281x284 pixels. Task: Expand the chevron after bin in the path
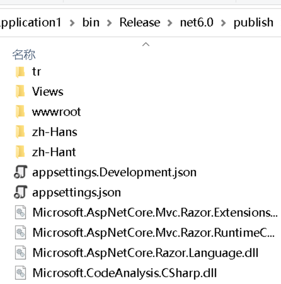pos(109,23)
